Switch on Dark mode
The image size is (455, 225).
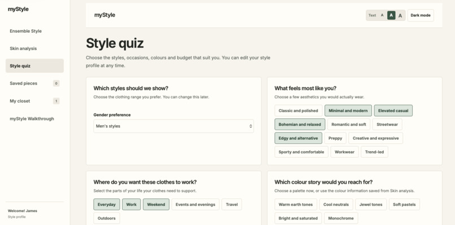tap(421, 15)
